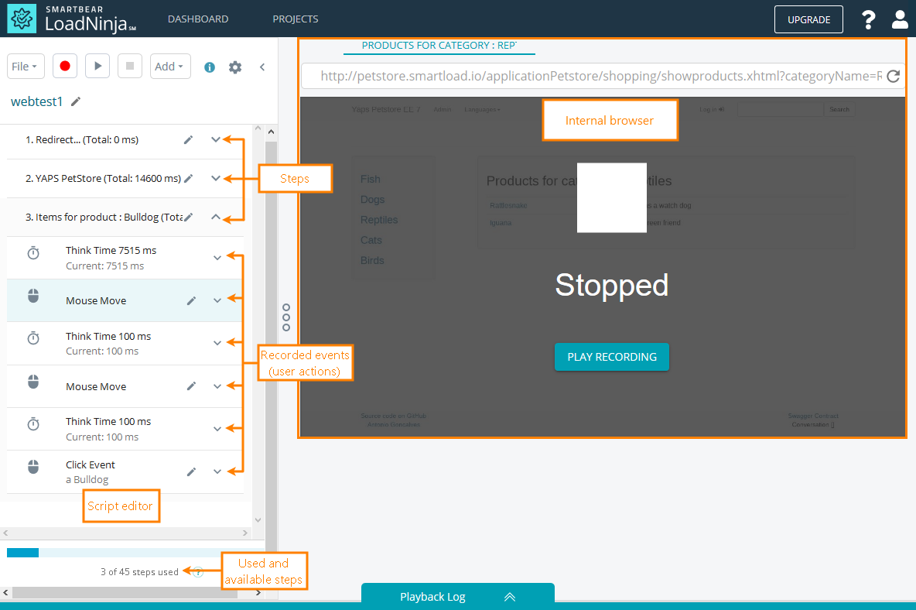
Task: Open the user account menu
Action: click(x=900, y=19)
